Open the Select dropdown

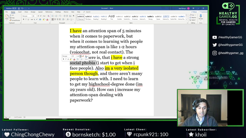pyautogui.click(x=193, y=20)
